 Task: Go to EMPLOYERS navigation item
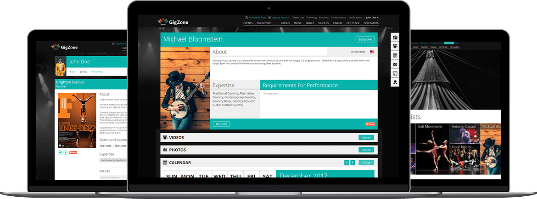pos(264,23)
